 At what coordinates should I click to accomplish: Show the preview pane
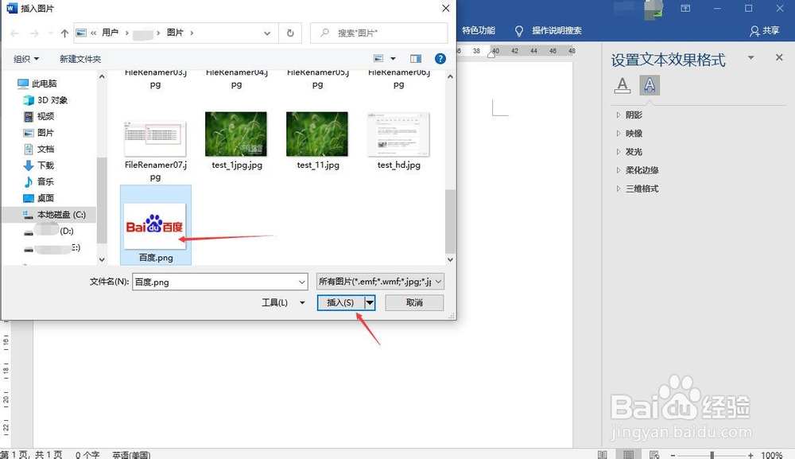click(x=416, y=59)
